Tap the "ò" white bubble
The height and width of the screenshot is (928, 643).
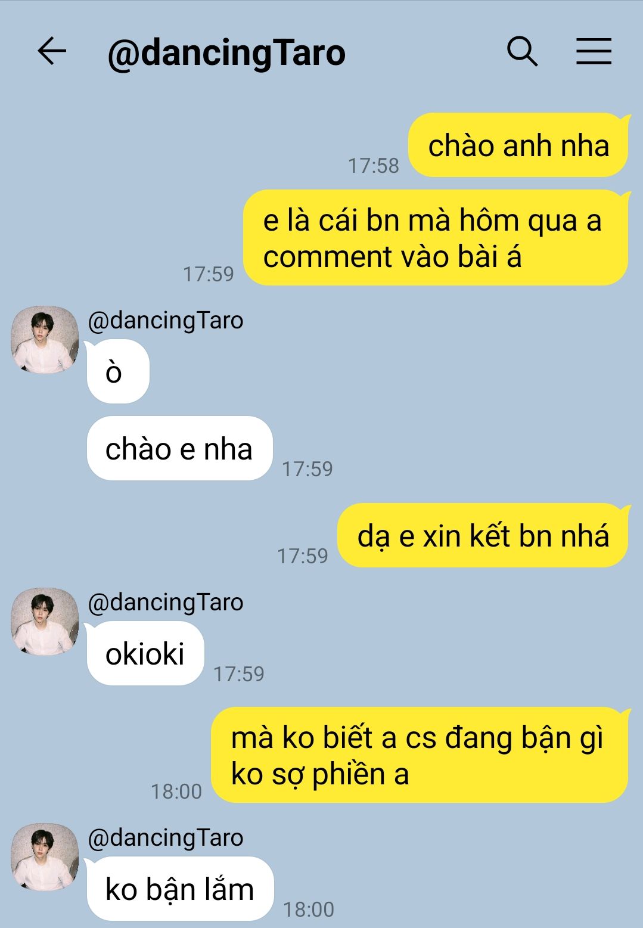click(118, 371)
